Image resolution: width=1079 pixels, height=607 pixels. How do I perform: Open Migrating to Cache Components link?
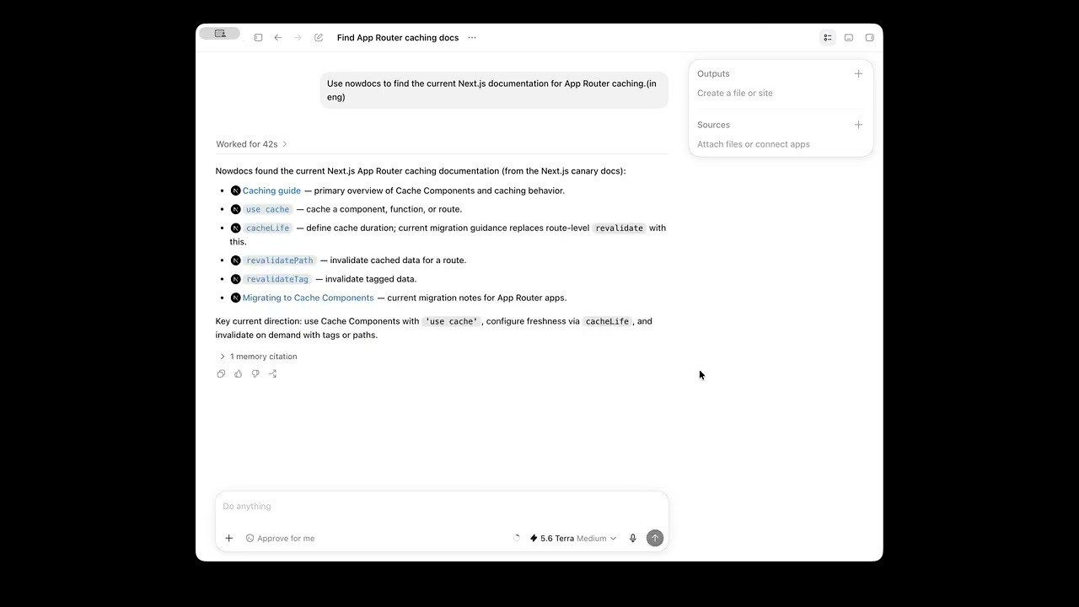pos(308,298)
